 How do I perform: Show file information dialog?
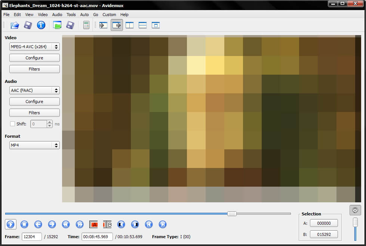coord(41,25)
